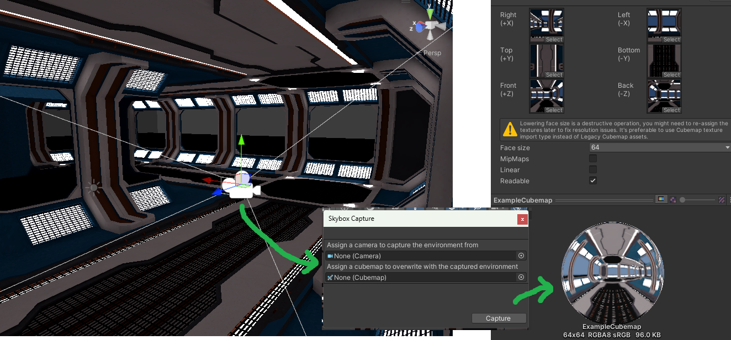This screenshot has width=731, height=340.
Task: Close the Skybox Capture window
Action: [522, 219]
